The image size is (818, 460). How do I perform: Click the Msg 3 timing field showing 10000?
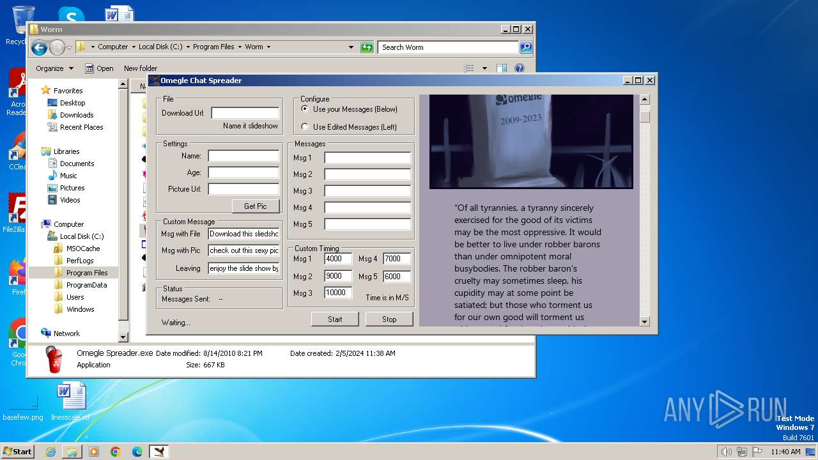pyautogui.click(x=338, y=293)
